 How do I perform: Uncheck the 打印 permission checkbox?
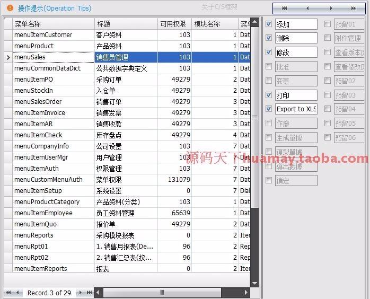click(x=269, y=95)
